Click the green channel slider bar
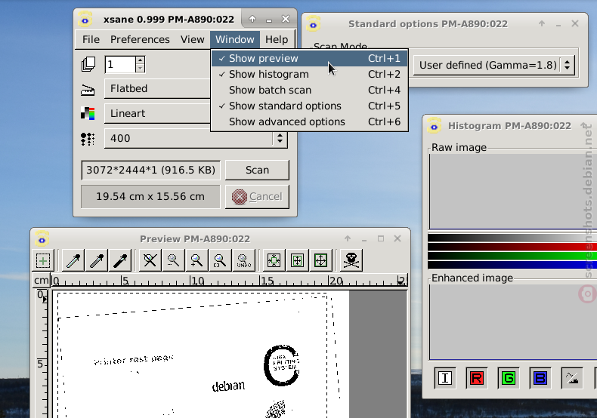 coord(512,256)
